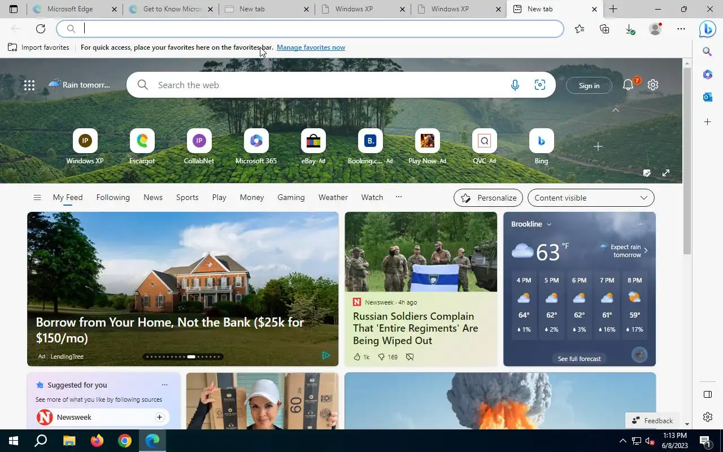Open the Microsoft 365 sidebar icon
Screen dimensions: 723x452
click(x=707, y=75)
